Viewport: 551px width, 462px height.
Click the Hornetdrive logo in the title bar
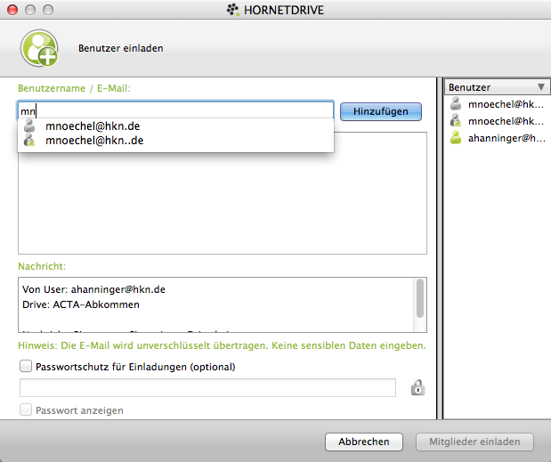[x=233, y=10]
